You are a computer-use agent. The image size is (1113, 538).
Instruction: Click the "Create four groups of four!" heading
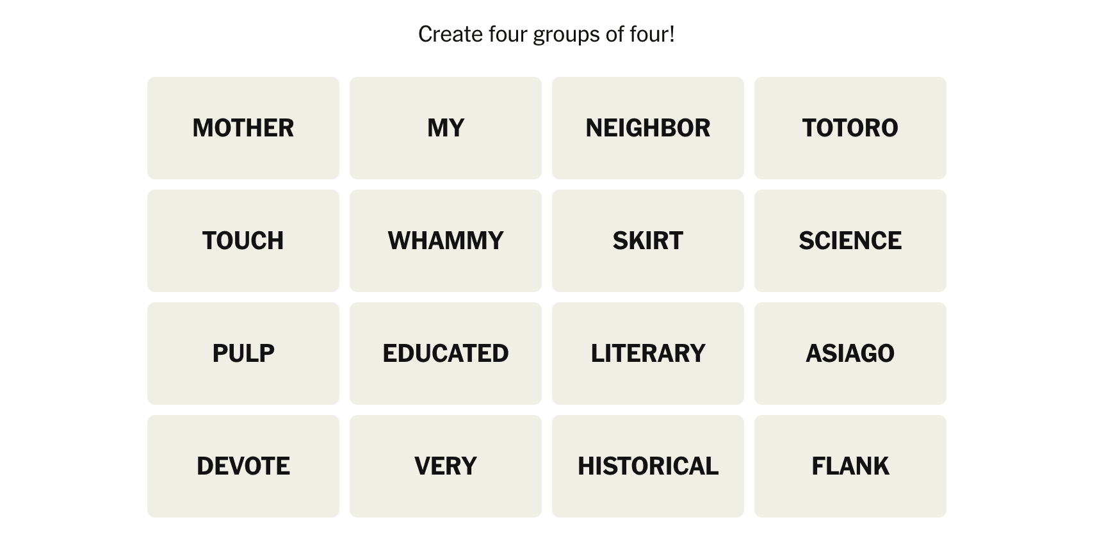point(546,34)
